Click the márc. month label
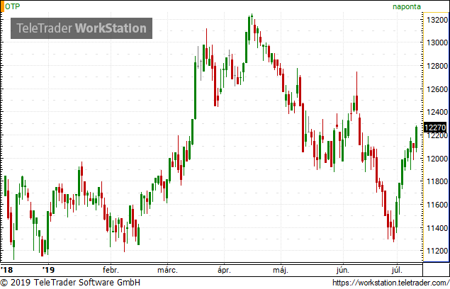 point(167,270)
